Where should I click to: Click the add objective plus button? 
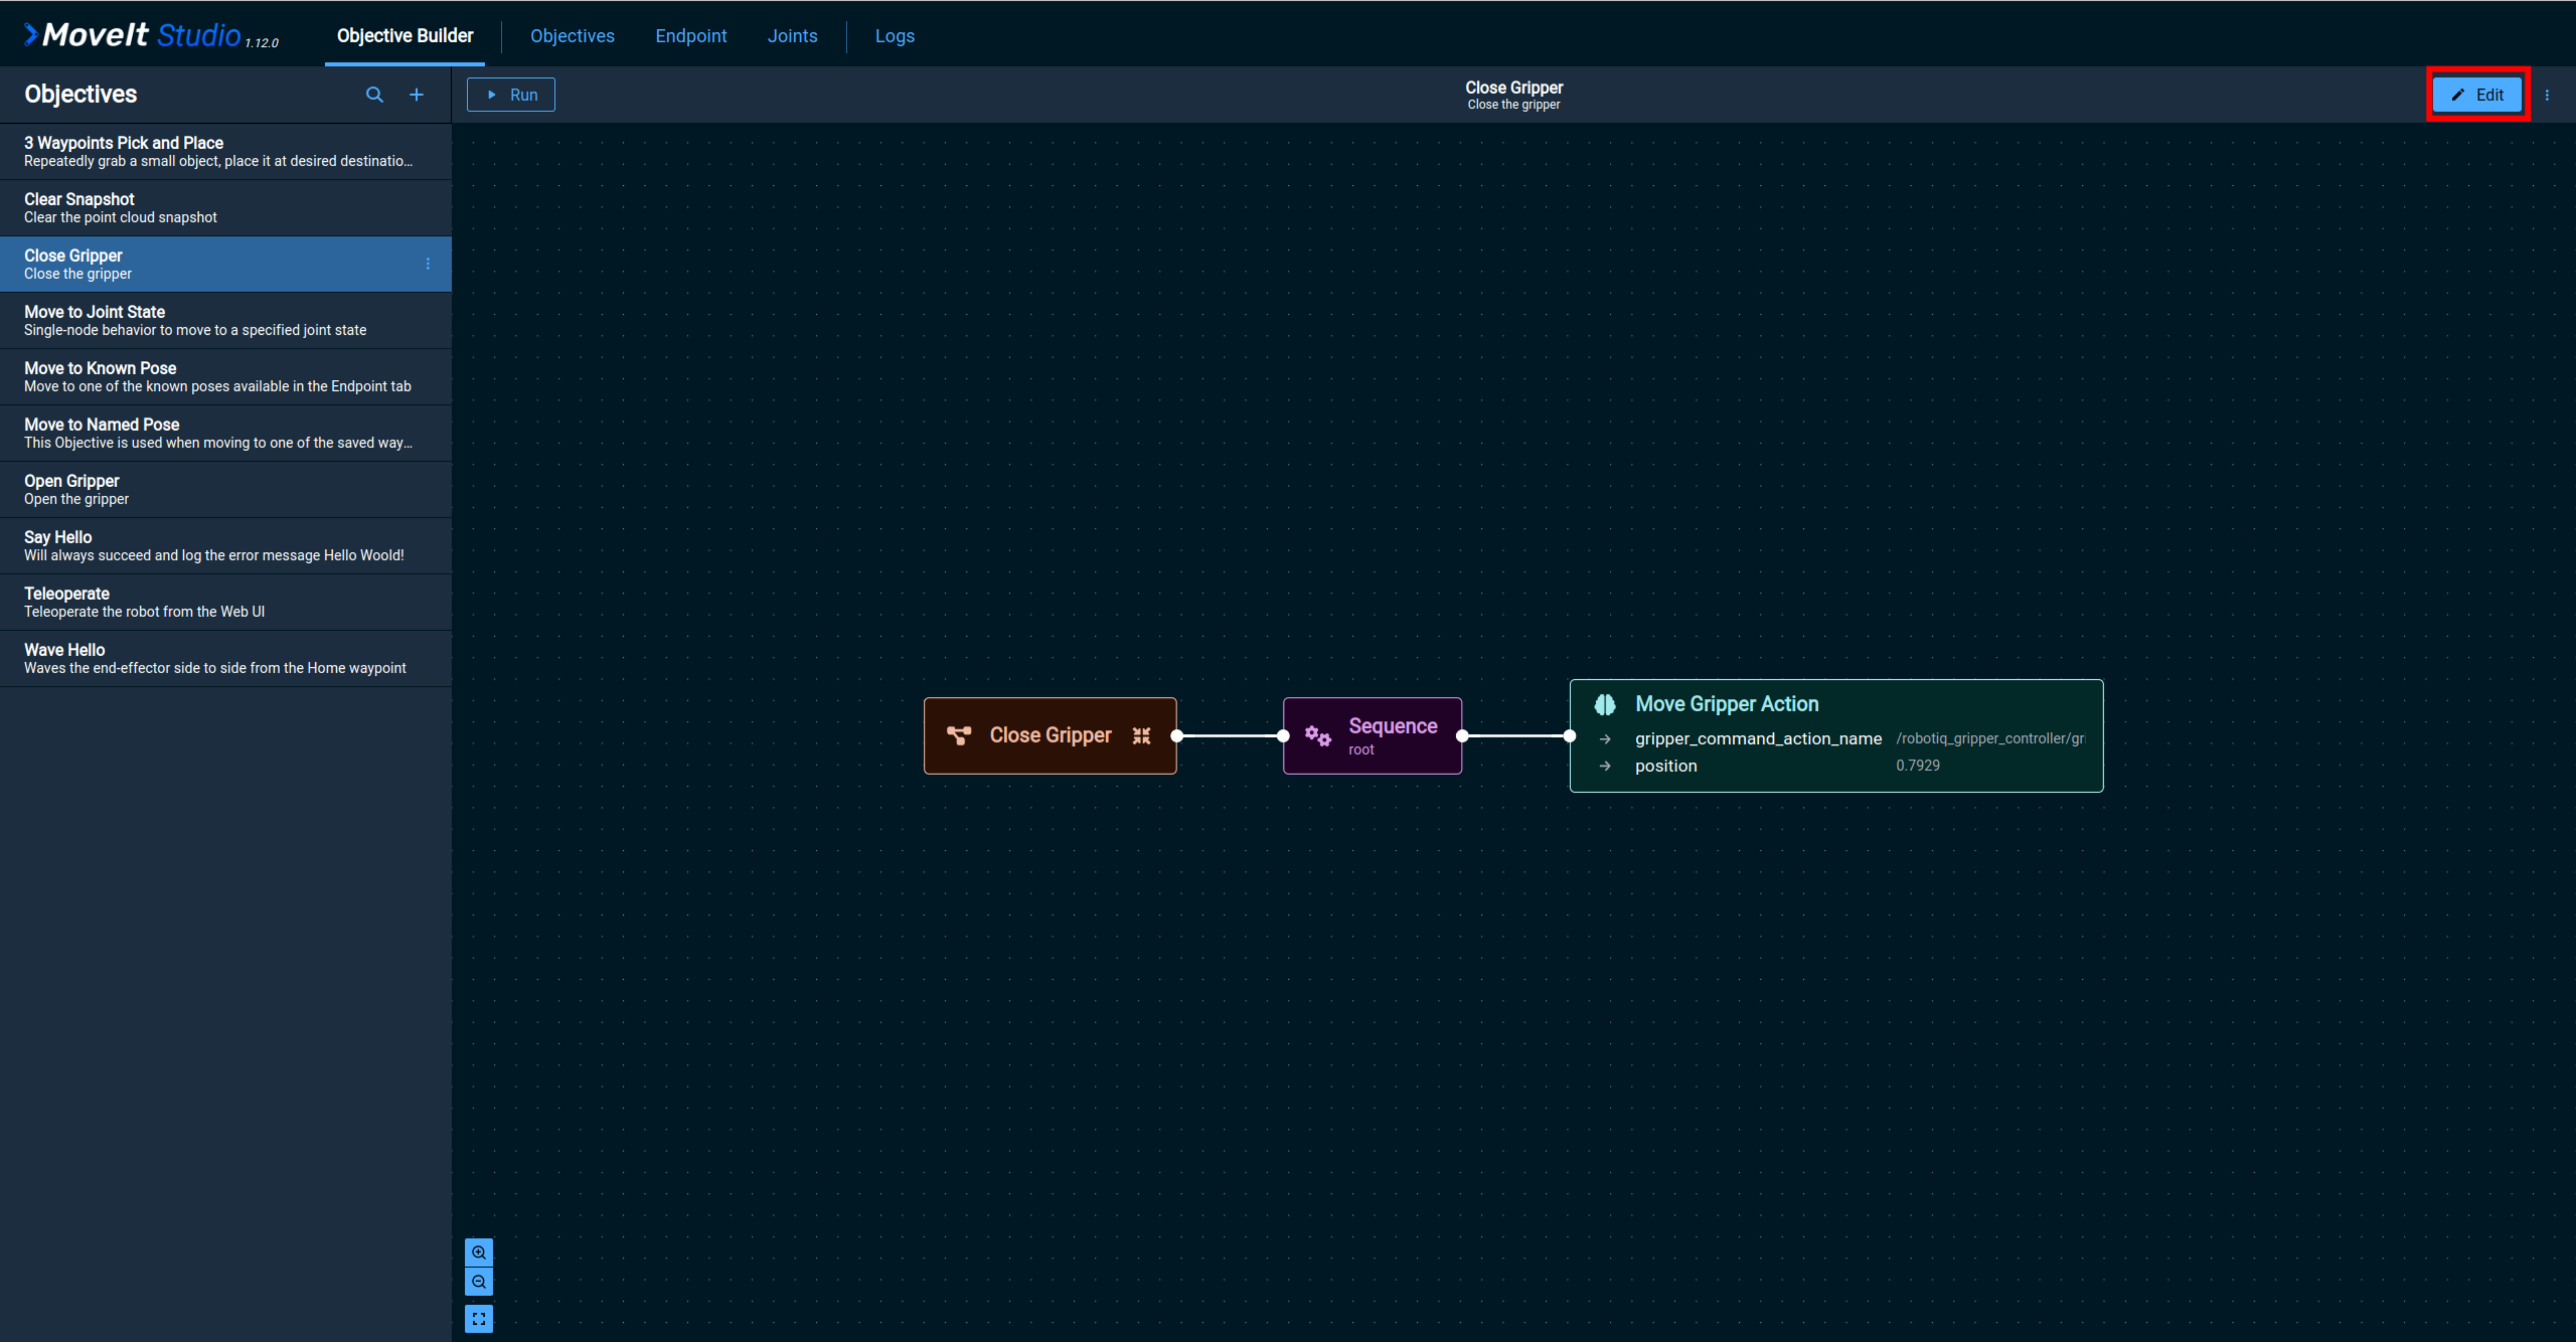point(416,93)
